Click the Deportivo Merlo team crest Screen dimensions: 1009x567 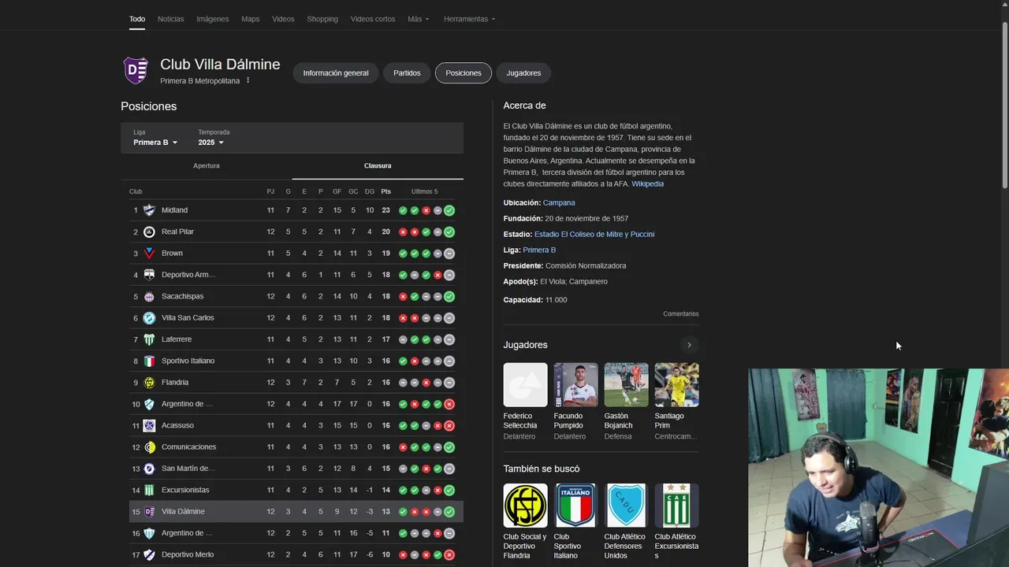[x=149, y=554]
